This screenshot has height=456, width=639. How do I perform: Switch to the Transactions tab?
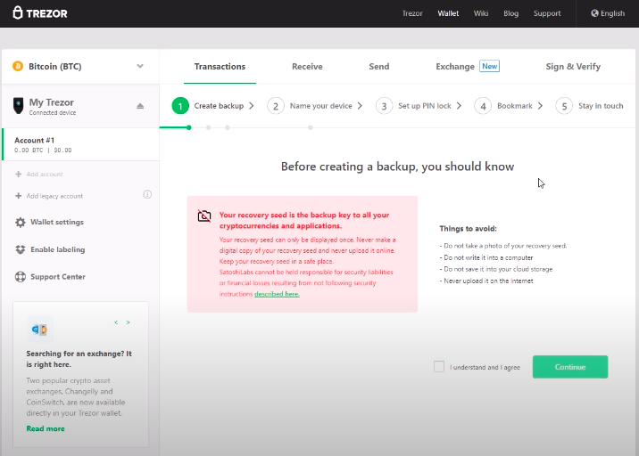(220, 66)
